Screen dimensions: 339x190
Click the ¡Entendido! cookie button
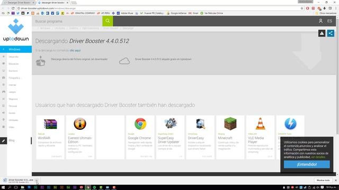(x=307, y=164)
